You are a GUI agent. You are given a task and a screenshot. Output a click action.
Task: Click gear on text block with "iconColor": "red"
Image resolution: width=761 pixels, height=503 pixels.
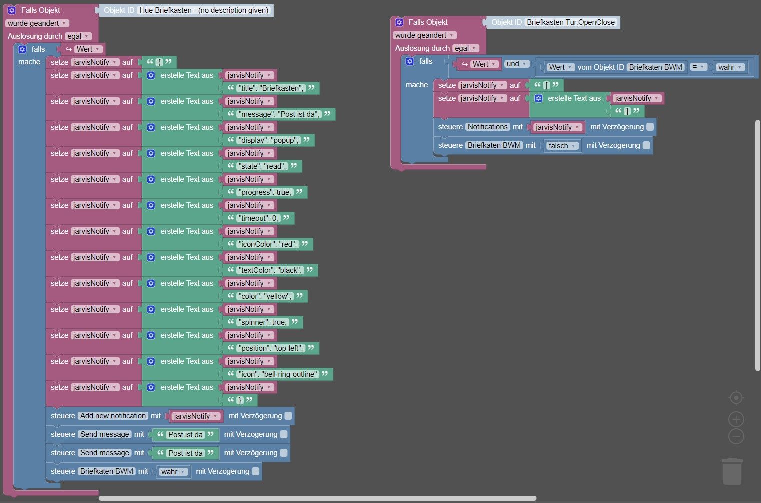(x=151, y=231)
